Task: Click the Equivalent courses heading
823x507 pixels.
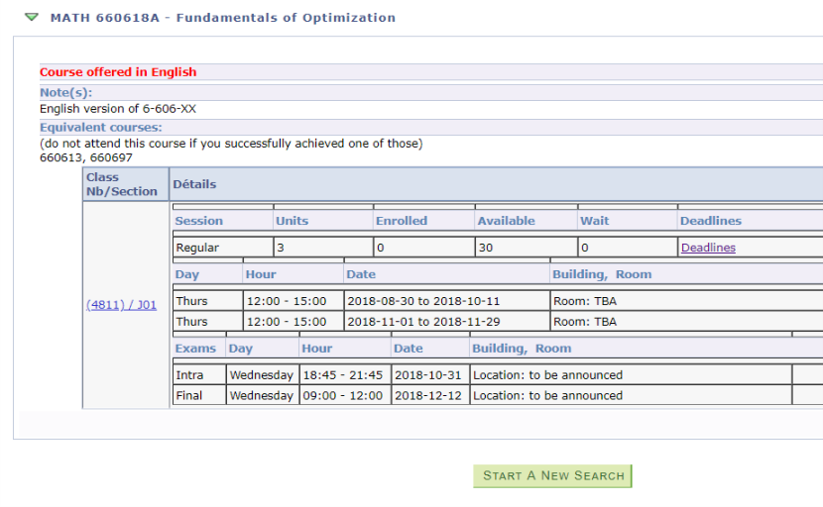Action: 101,128
